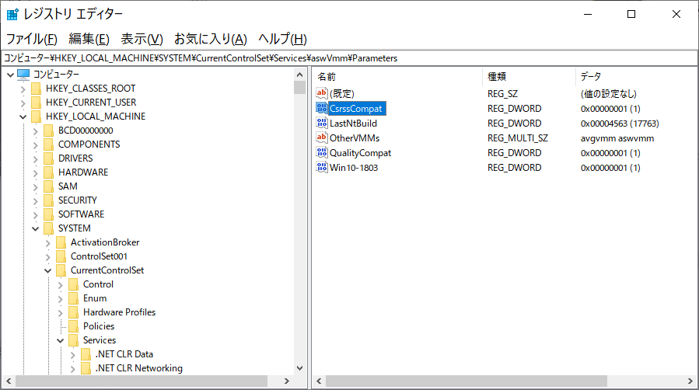Viewport: 699px width, 390px height.
Task: Click the HKEY_CURRENT_USER folder icon
Action: point(36,103)
